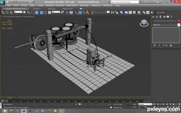
Task: Choose the Rectangular Selection Region tool
Action: pos(33,12)
